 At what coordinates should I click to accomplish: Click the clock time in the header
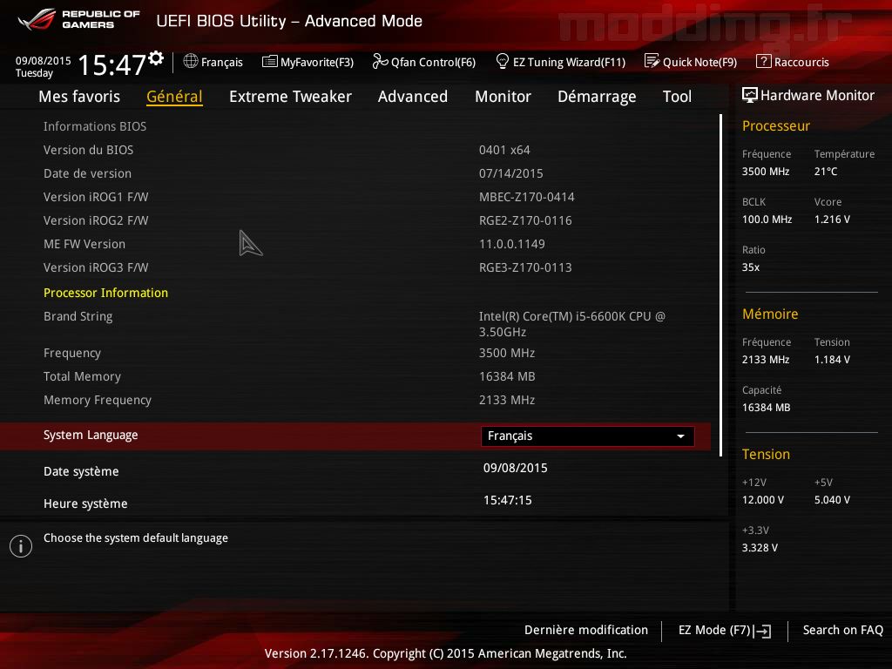point(112,64)
